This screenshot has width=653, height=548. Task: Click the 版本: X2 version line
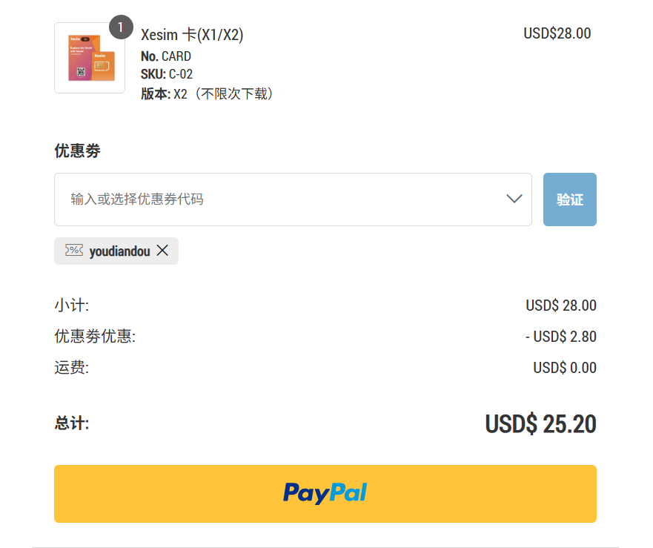tap(208, 94)
